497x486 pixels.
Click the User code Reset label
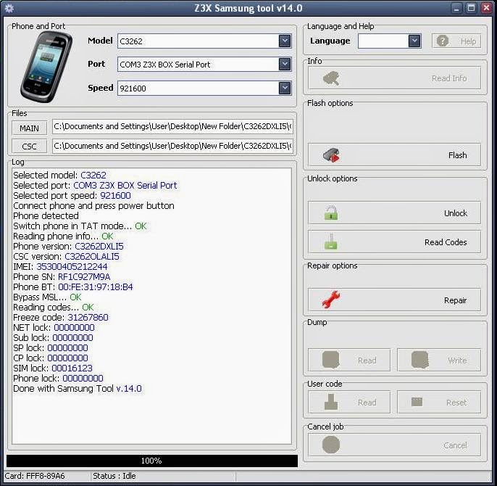(456, 403)
